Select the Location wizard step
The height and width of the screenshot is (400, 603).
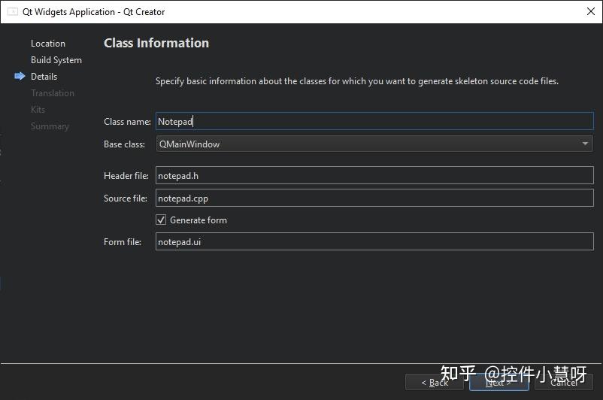tap(48, 44)
